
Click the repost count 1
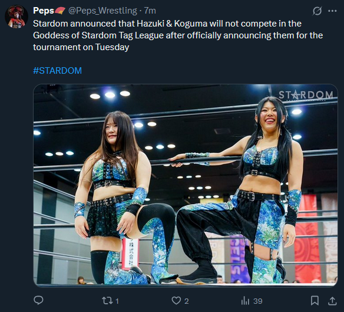[x=117, y=301]
